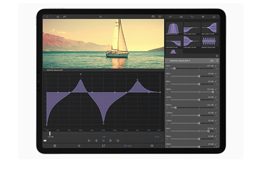This screenshot has height=170, width=264.
Task: Edit the 20Hz value with pencil icon
Action: [x=216, y=66]
